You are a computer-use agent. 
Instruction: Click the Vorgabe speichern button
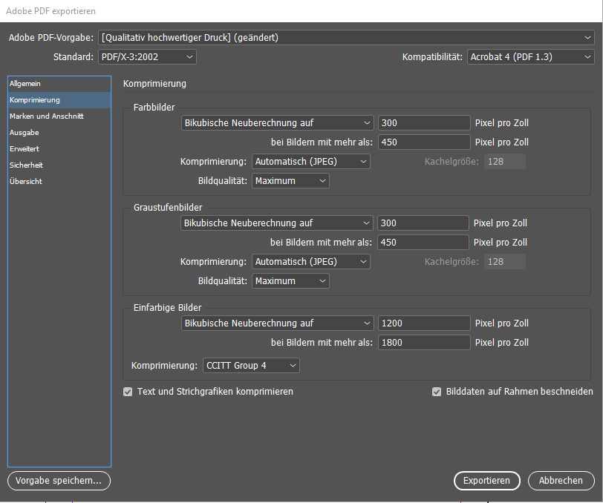59,481
